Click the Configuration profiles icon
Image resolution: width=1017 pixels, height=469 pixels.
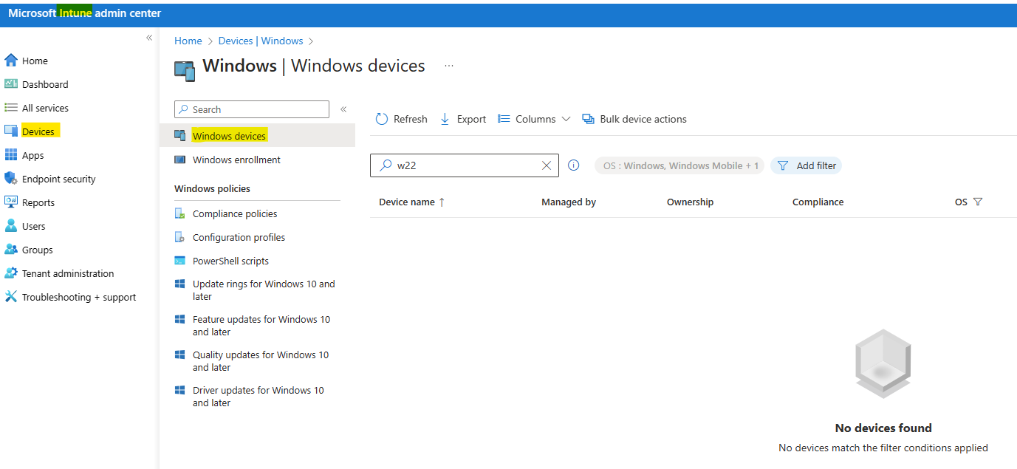tap(179, 237)
